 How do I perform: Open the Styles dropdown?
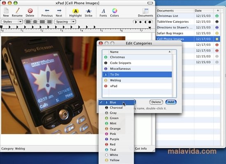[x=12, y=22]
